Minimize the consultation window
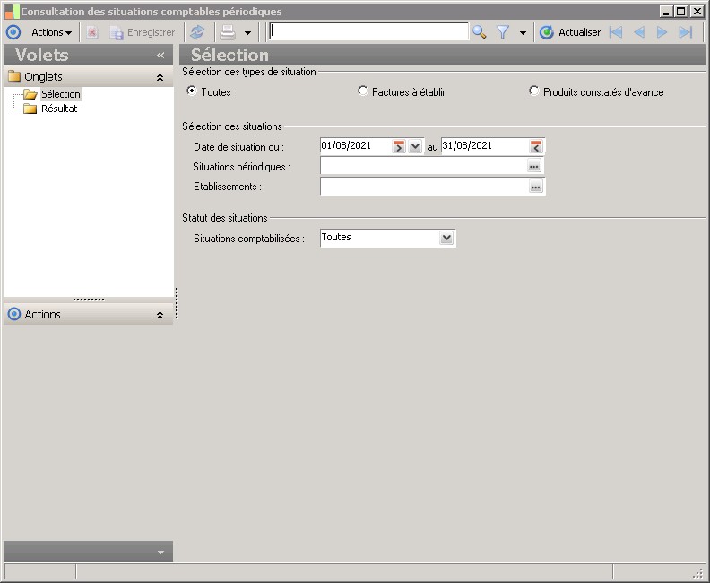The image size is (710, 583). coord(665,12)
